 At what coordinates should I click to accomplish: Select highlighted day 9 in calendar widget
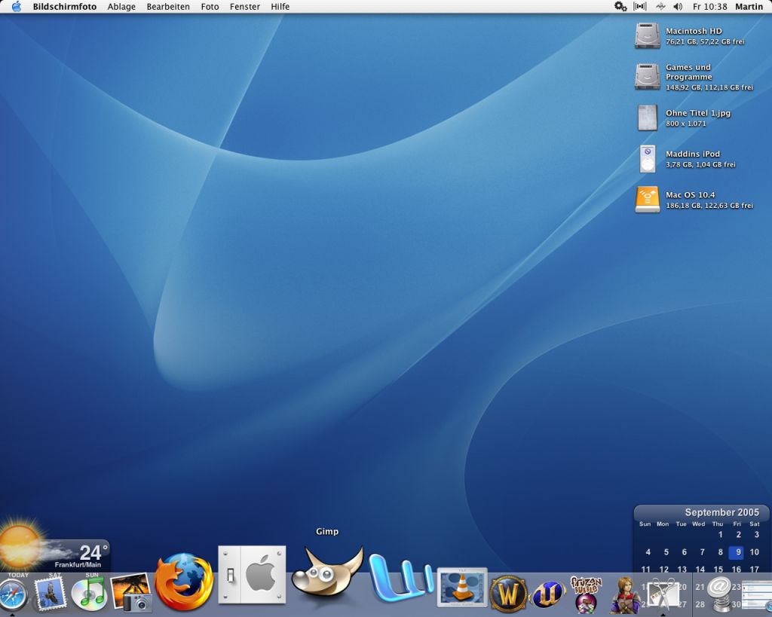pyautogui.click(x=737, y=552)
